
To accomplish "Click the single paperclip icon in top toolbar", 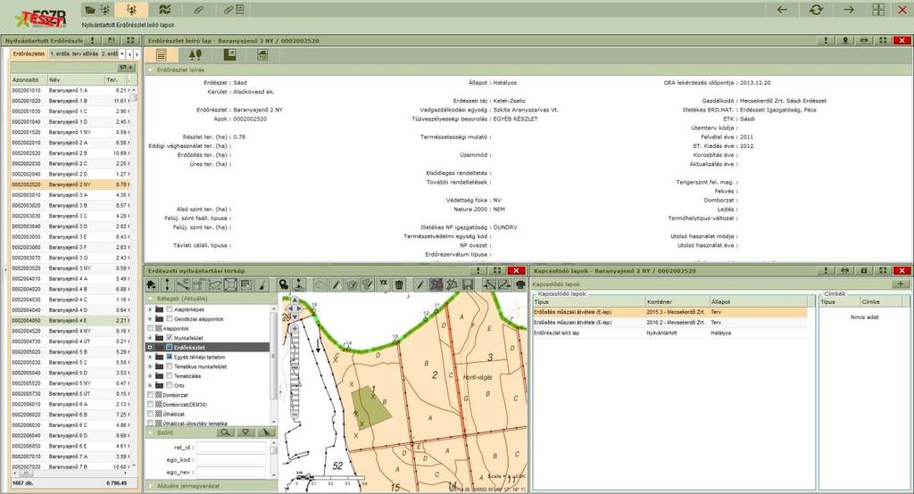I will coord(199,10).
